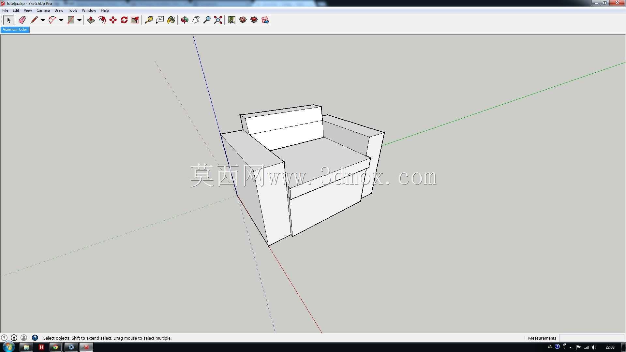Open the red H taskbar application

pyautogui.click(x=41, y=347)
